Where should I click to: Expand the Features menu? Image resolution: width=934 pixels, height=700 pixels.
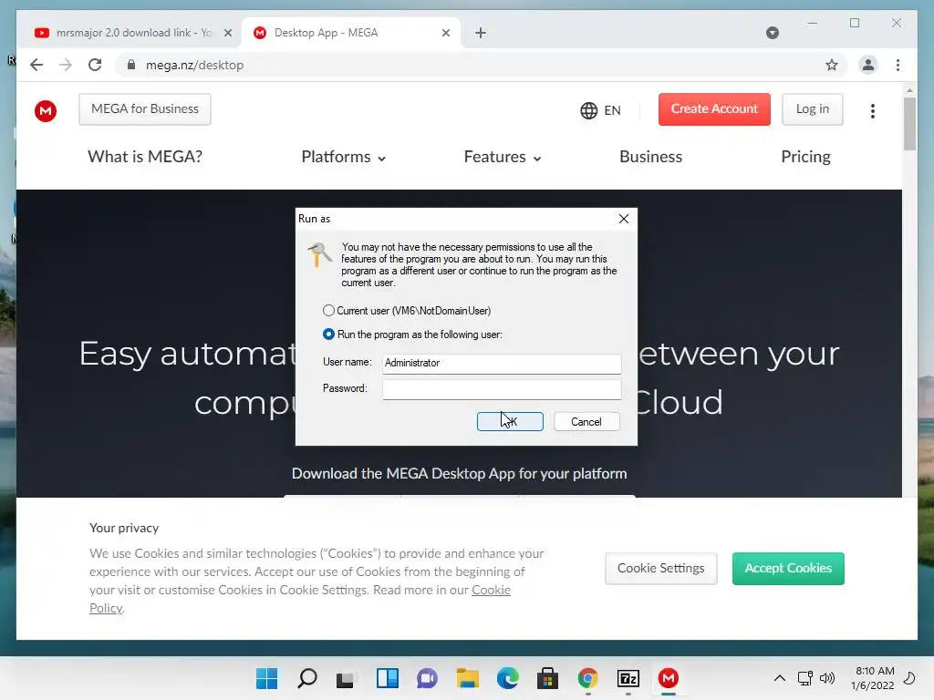(503, 157)
